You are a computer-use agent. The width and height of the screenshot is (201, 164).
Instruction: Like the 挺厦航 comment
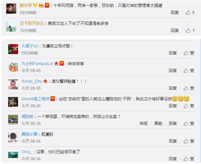(x=189, y=141)
